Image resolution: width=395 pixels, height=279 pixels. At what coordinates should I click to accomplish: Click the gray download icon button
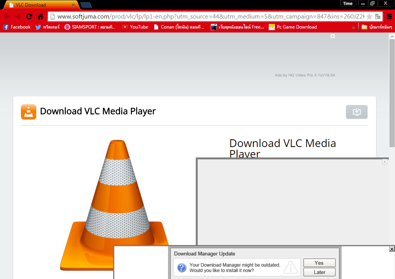(x=356, y=112)
